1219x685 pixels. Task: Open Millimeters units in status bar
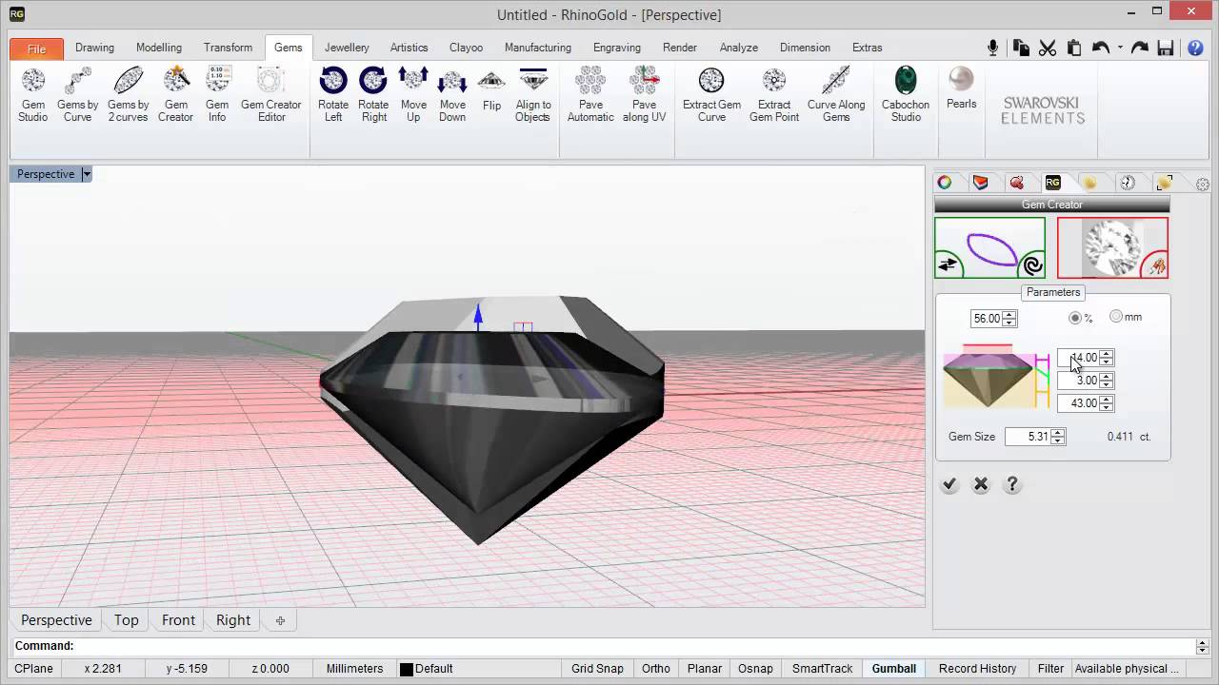(x=354, y=669)
